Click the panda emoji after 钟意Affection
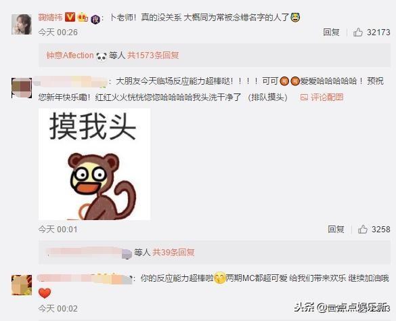 click(102, 56)
